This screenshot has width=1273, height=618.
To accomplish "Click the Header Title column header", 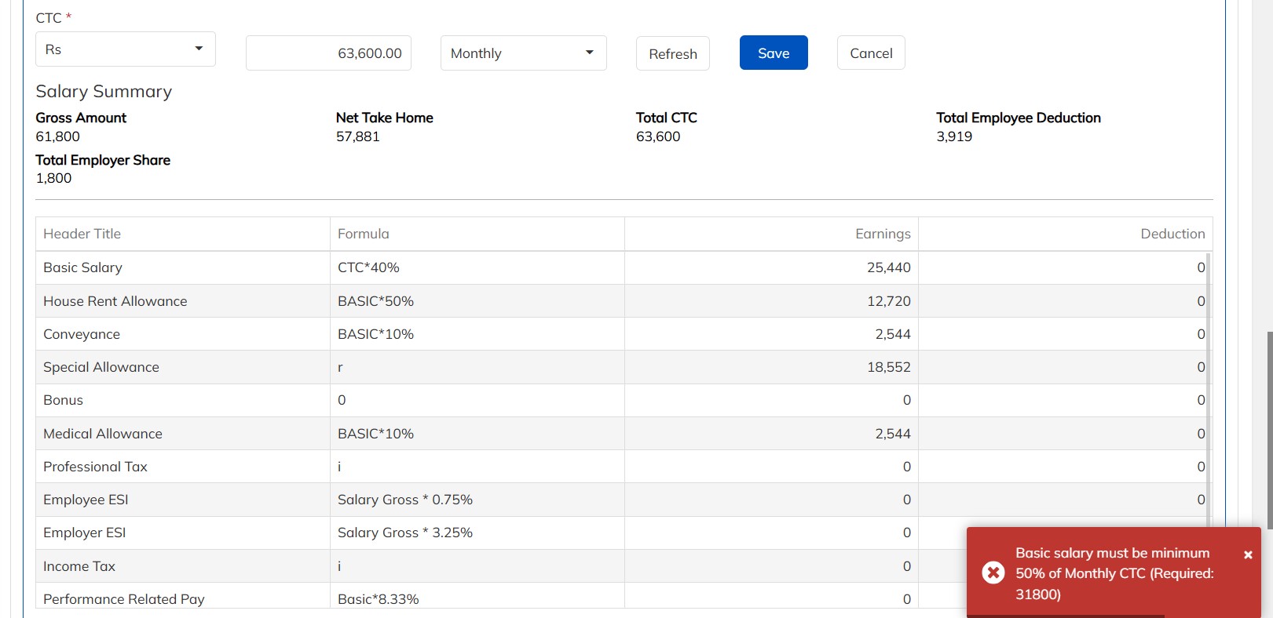I will tap(82, 234).
